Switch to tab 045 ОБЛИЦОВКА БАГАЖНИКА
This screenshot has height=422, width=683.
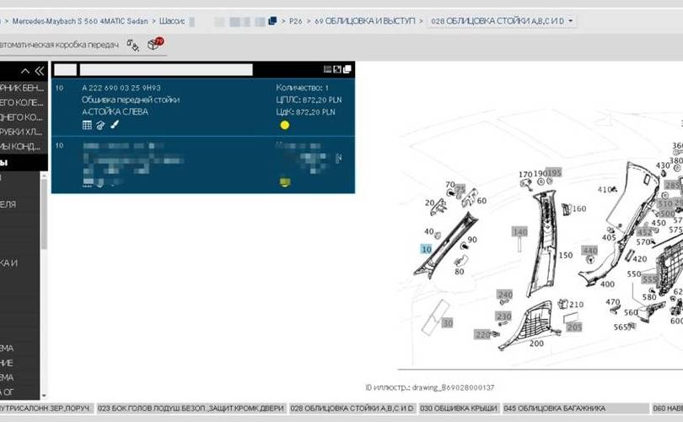coord(554,408)
